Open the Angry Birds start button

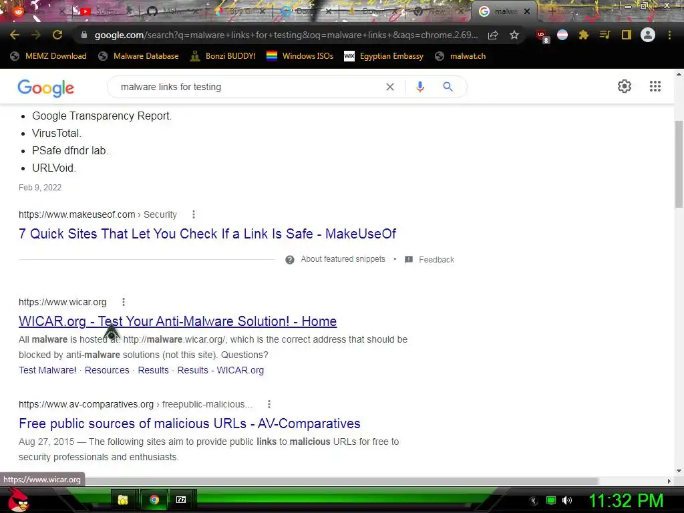19,500
